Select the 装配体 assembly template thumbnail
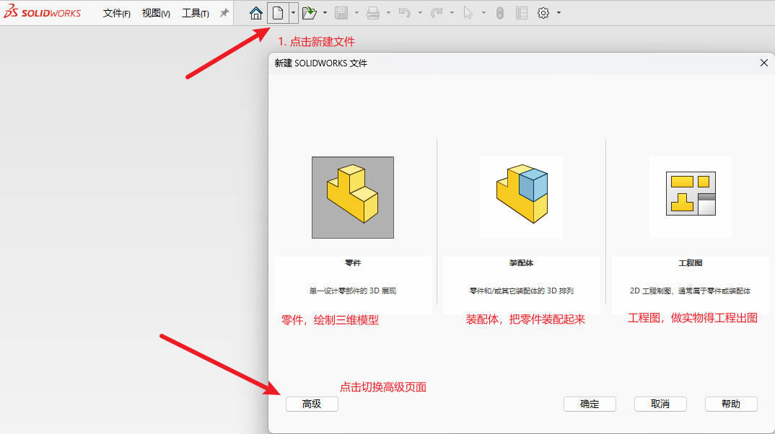775x434 pixels. point(522,198)
